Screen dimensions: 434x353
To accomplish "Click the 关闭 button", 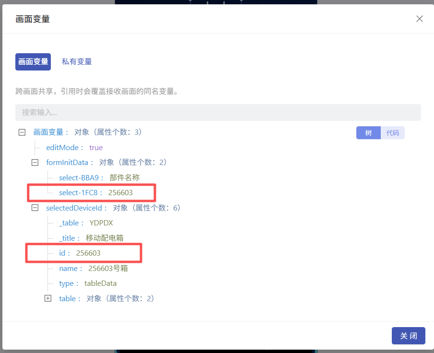I will coord(408,336).
